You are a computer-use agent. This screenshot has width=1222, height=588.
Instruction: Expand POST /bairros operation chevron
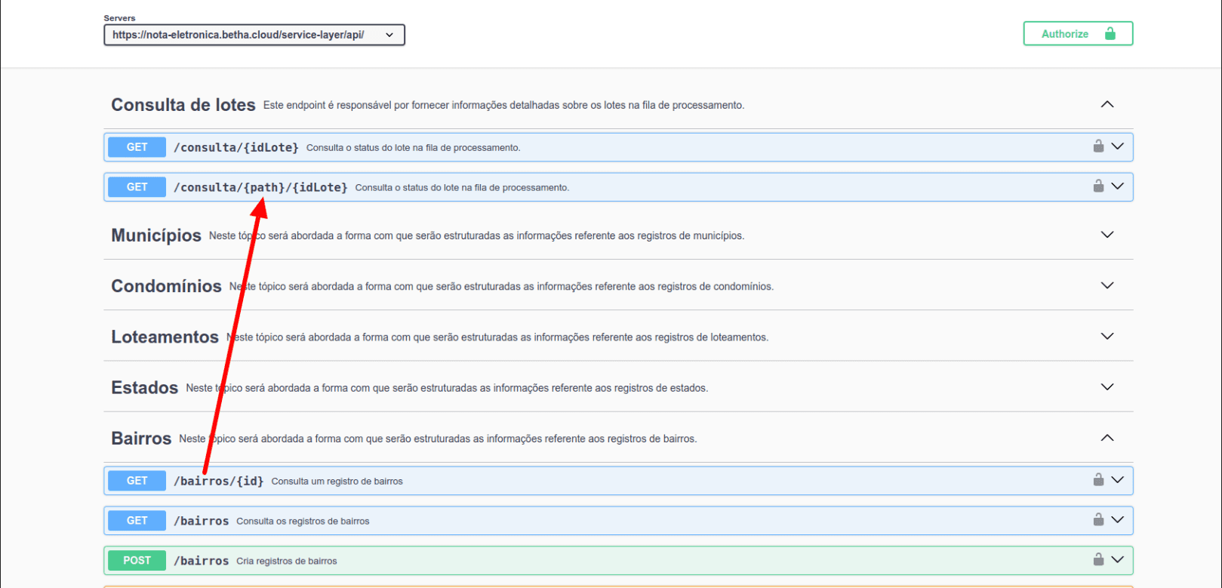coord(1118,560)
